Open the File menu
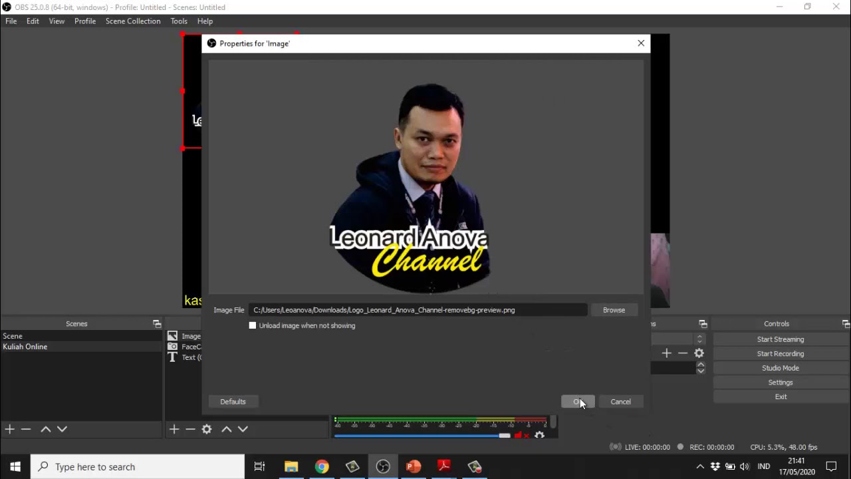Image resolution: width=851 pixels, height=479 pixels. click(11, 21)
